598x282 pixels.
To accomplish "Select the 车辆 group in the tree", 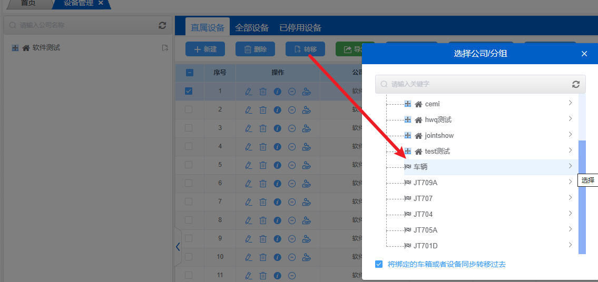I will click(x=420, y=167).
